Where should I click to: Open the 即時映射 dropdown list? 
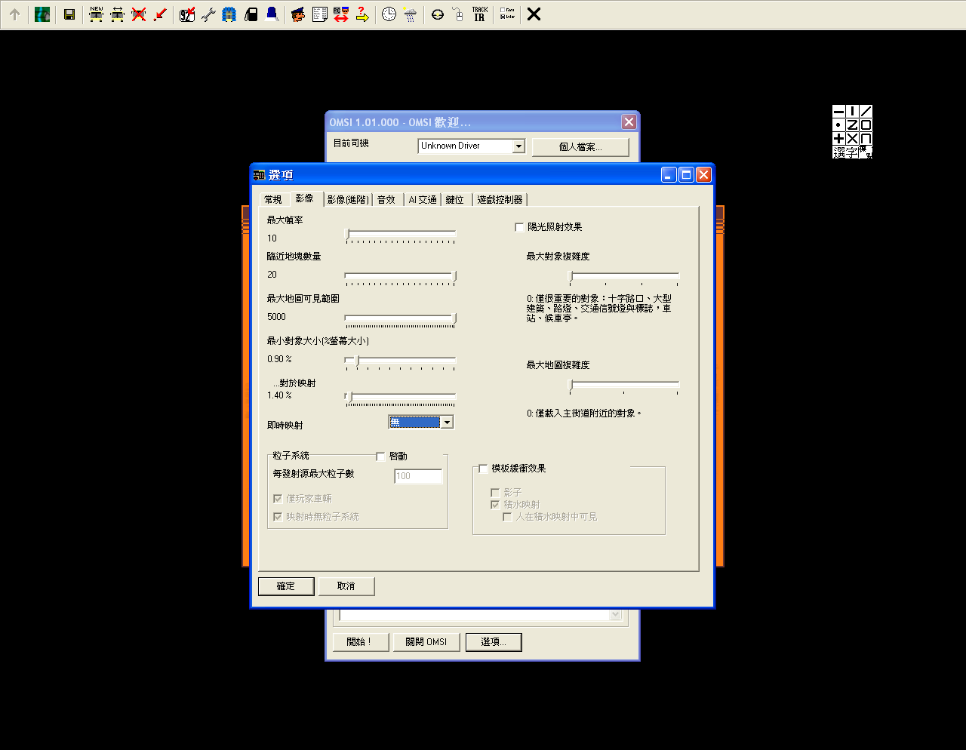click(447, 423)
